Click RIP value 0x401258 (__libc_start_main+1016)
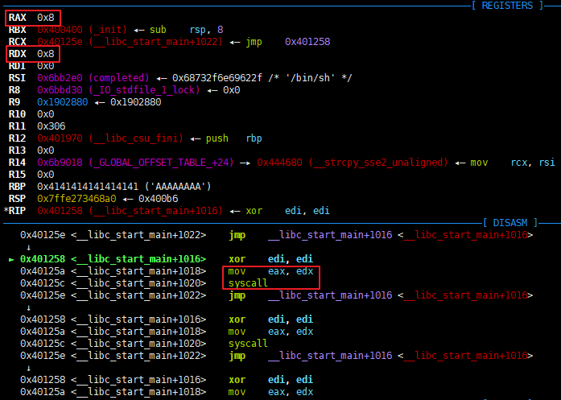Viewport: 561px width, 400px height. point(130,211)
